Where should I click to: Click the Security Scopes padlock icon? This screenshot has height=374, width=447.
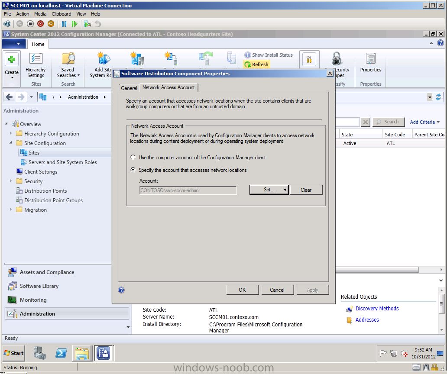[x=337, y=59]
